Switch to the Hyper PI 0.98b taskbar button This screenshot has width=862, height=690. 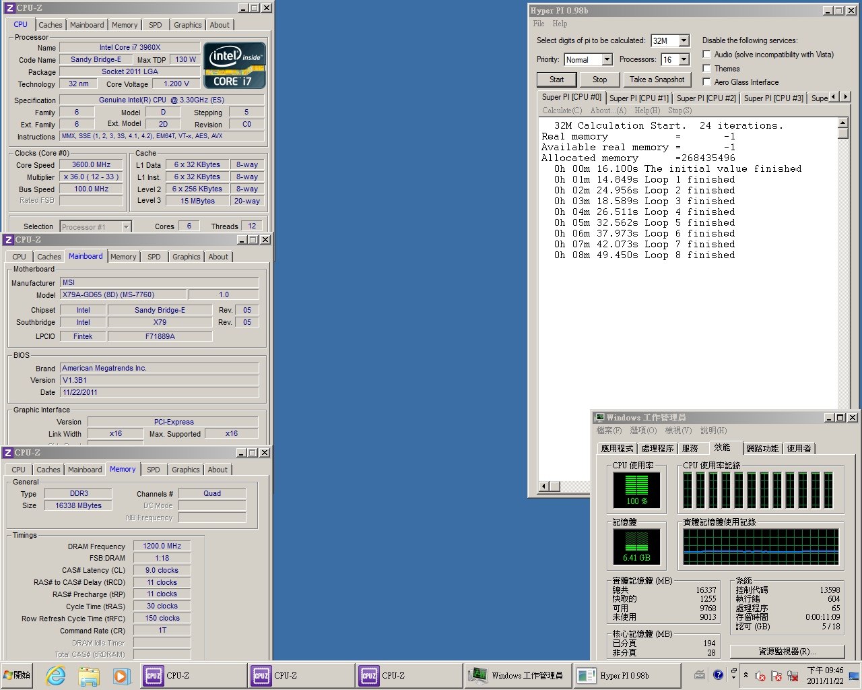click(626, 675)
